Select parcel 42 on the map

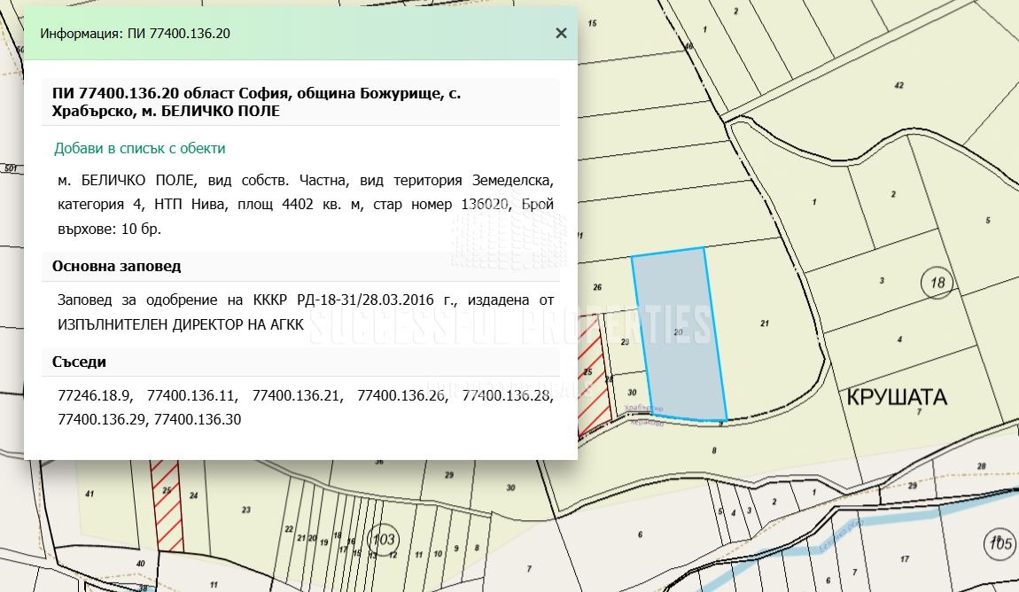tap(898, 85)
